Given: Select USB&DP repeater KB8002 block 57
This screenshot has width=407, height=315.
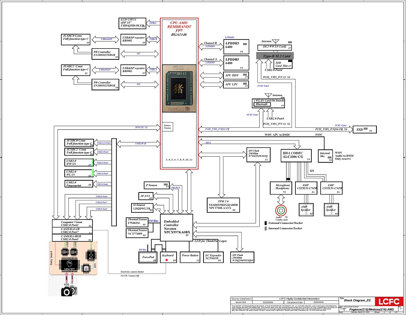Looking at the screenshot, I should pos(133,70).
